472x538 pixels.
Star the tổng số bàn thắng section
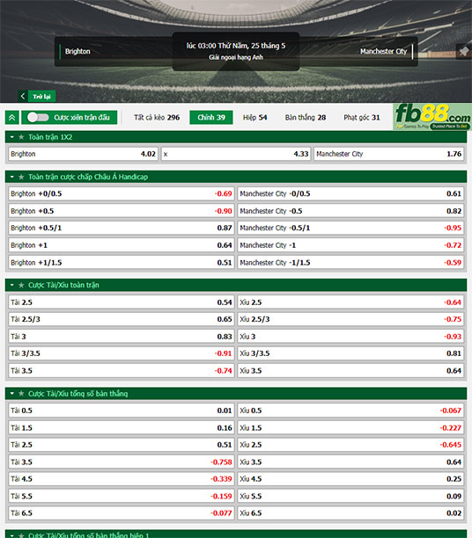(21, 393)
